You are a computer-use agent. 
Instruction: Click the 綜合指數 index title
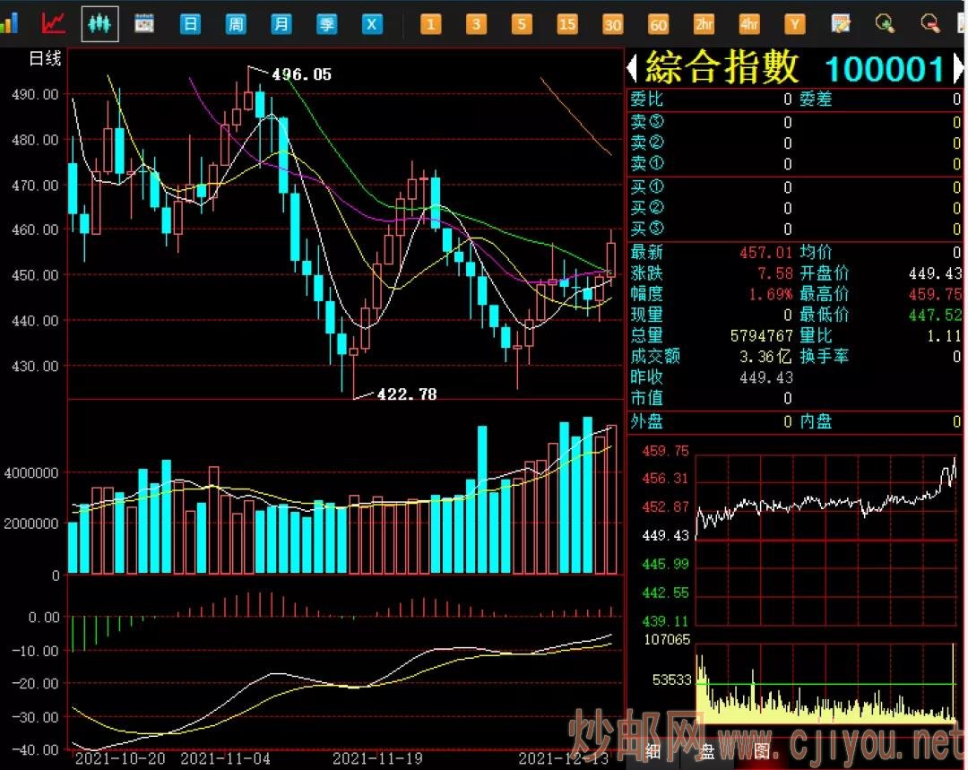coord(722,68)
